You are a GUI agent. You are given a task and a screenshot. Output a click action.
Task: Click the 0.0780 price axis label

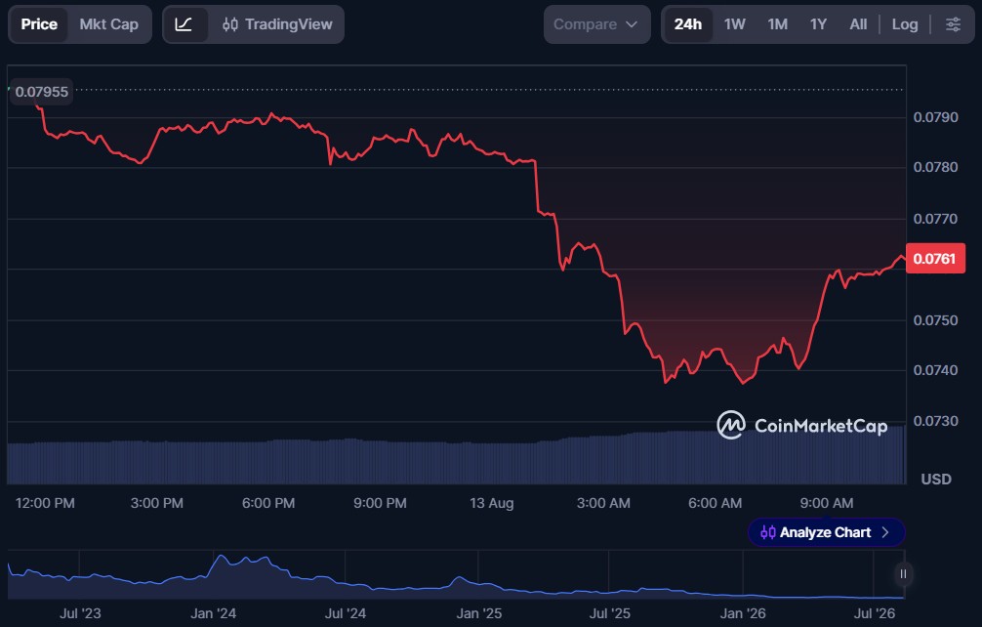tap(936, 167)
